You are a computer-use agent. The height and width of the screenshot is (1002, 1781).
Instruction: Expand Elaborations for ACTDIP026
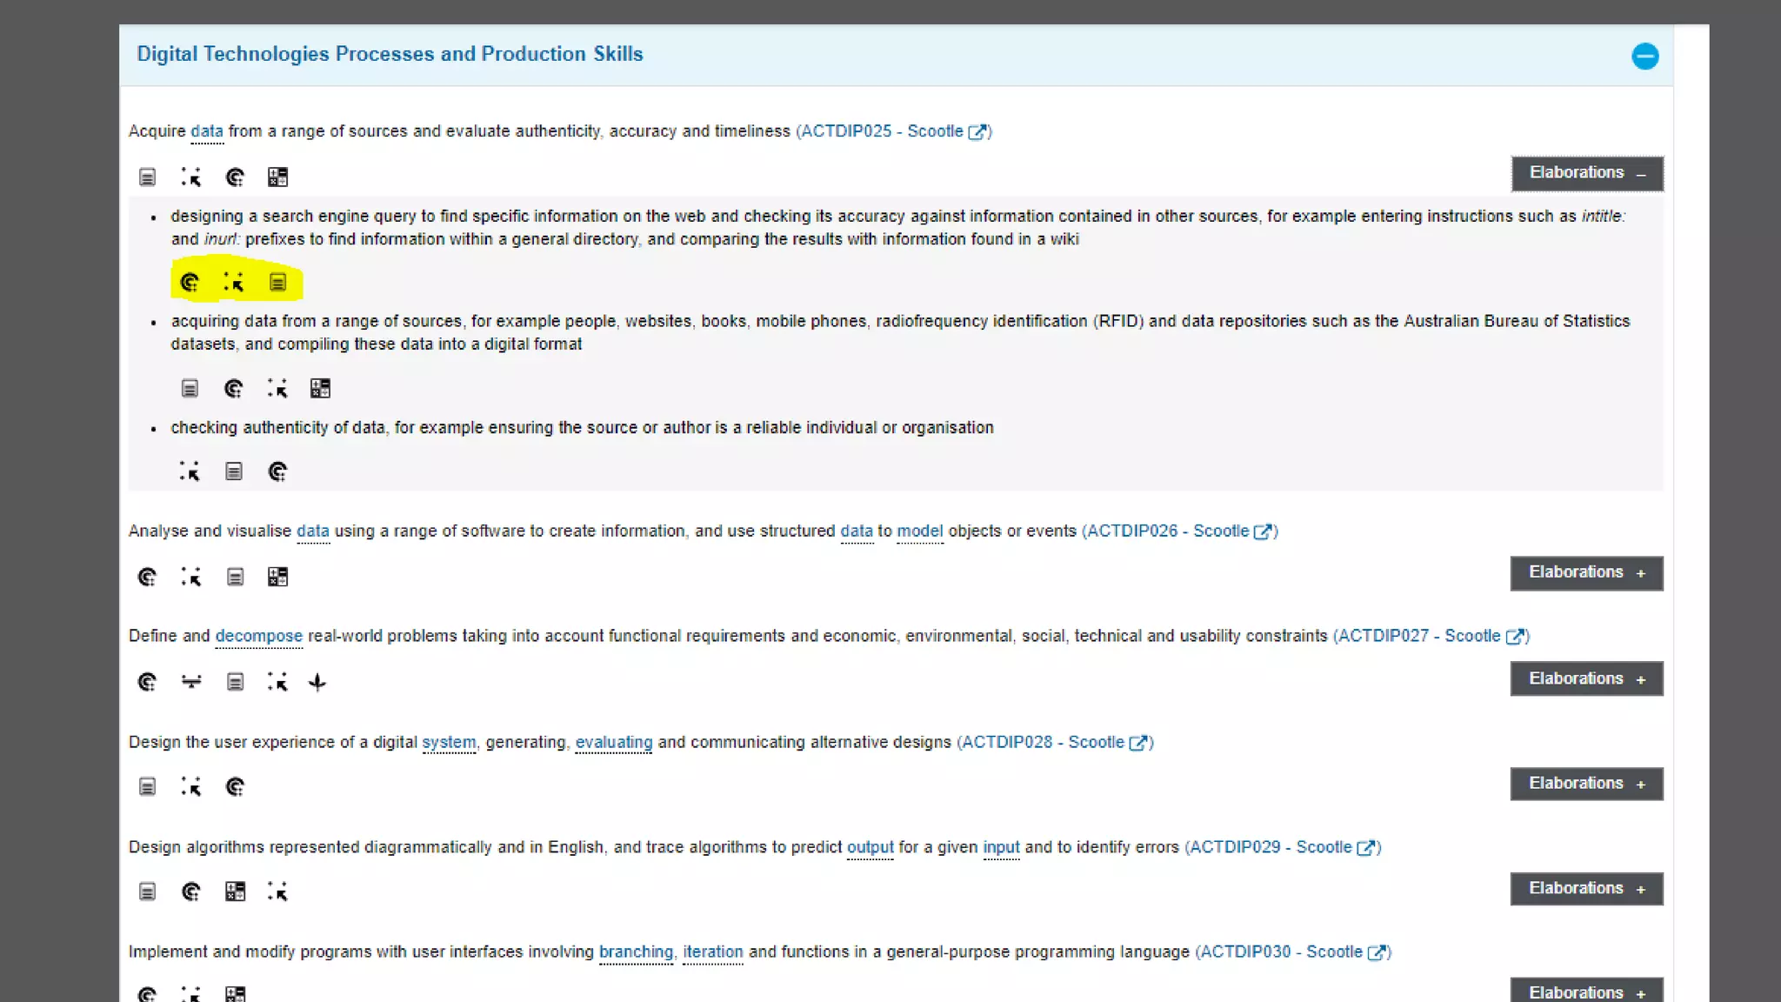(1586, 573)
